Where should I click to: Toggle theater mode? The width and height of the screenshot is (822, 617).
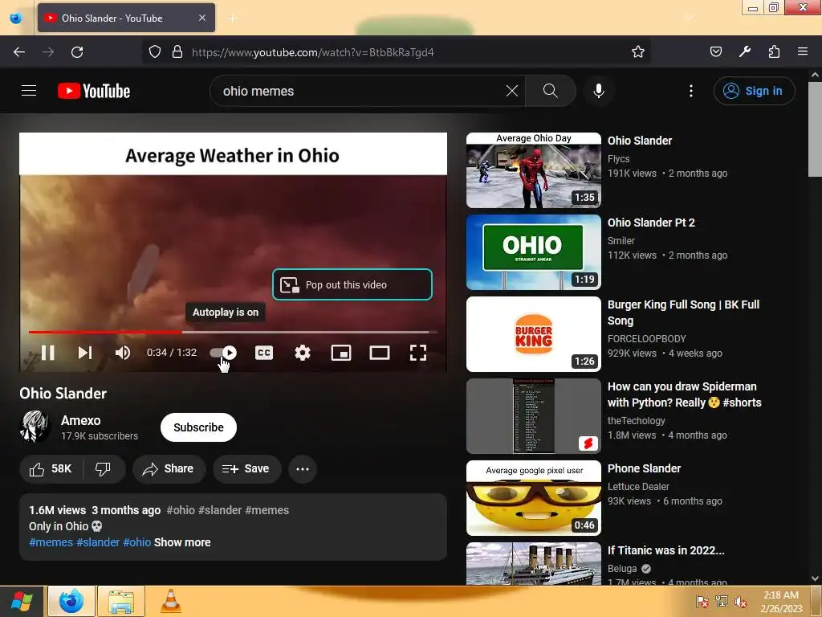(x=380, y=353)
